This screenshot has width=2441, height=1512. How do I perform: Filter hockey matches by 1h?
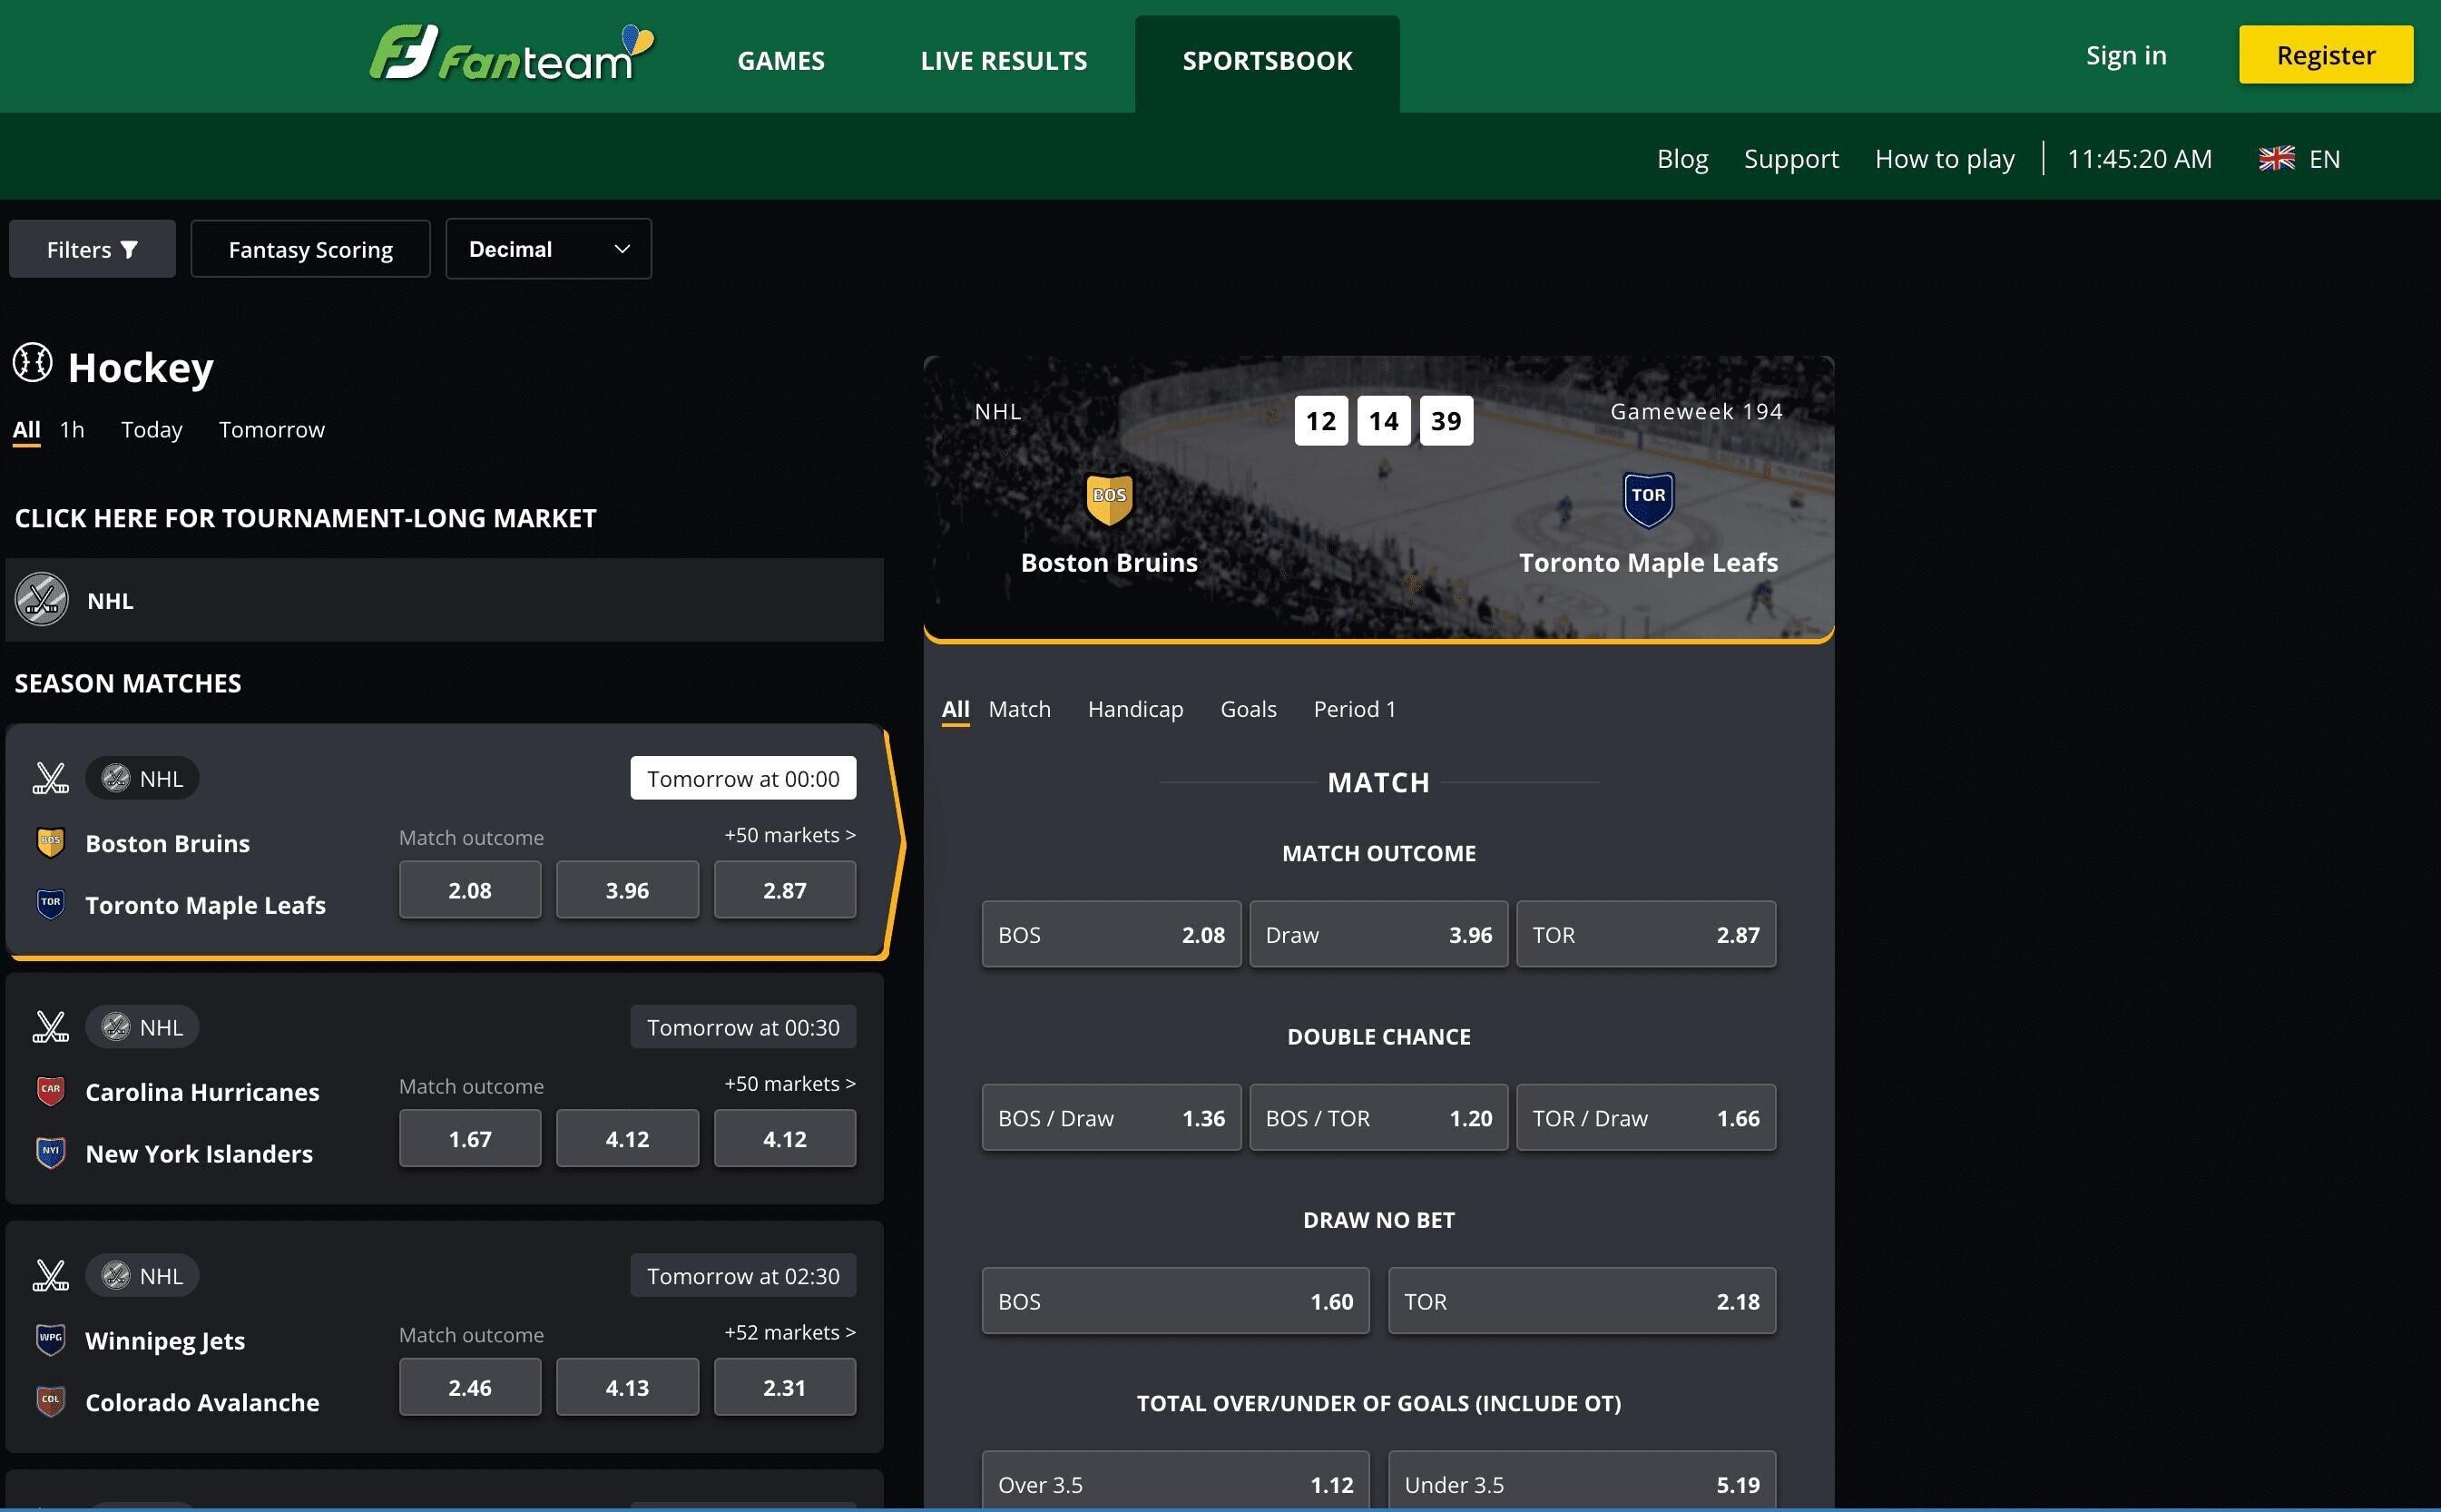click(72, 430)
